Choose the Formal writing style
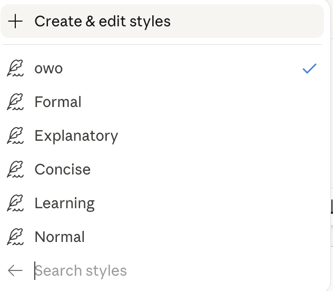Viewport: 333px width, 291px height. pyautogui.click(x=158, y=102)
